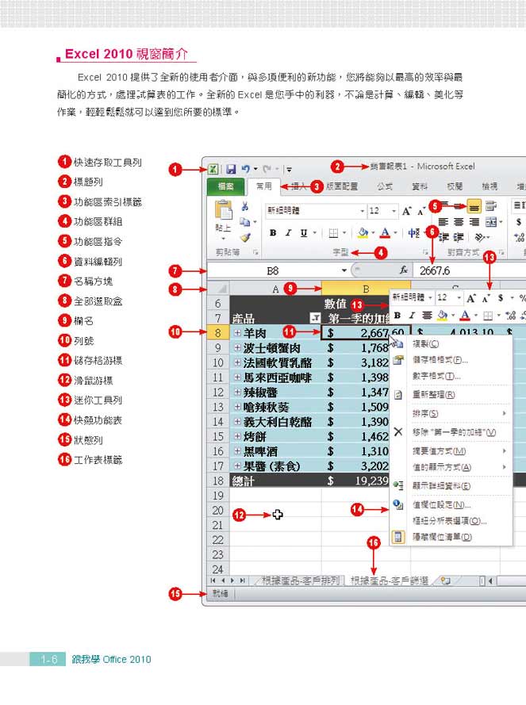Click mini toolbar Fill Color bucket
Image resolution: width=526 pixels, height=705 pixels.
pyautogui.click(x=443, y=316)
